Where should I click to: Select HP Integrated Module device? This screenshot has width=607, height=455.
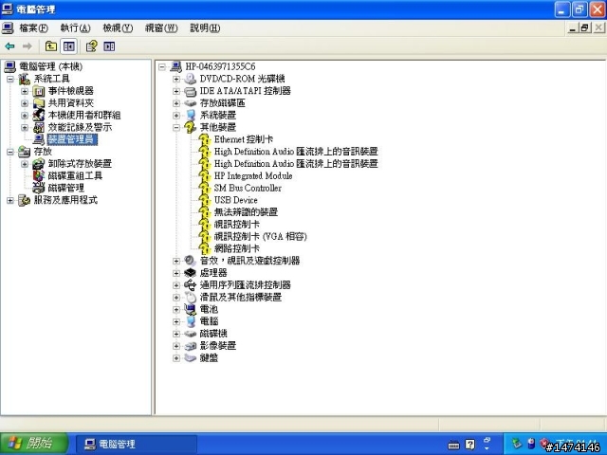point(253,176)
